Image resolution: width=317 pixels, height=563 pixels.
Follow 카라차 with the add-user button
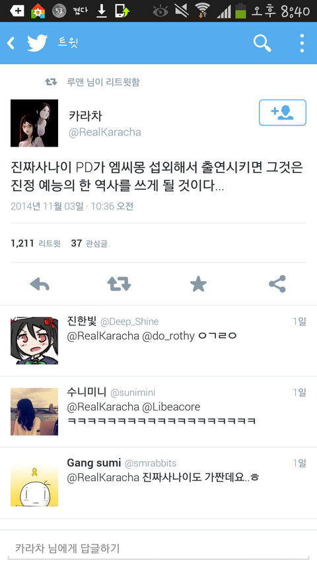click(283, 113)
